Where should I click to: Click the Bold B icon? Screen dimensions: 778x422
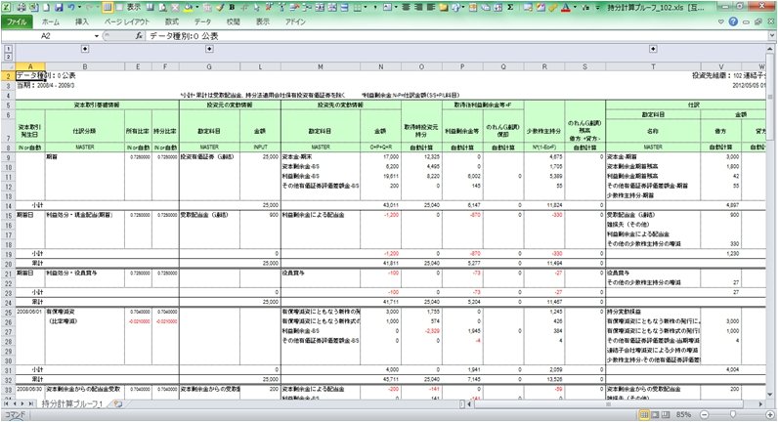point(232,8)
